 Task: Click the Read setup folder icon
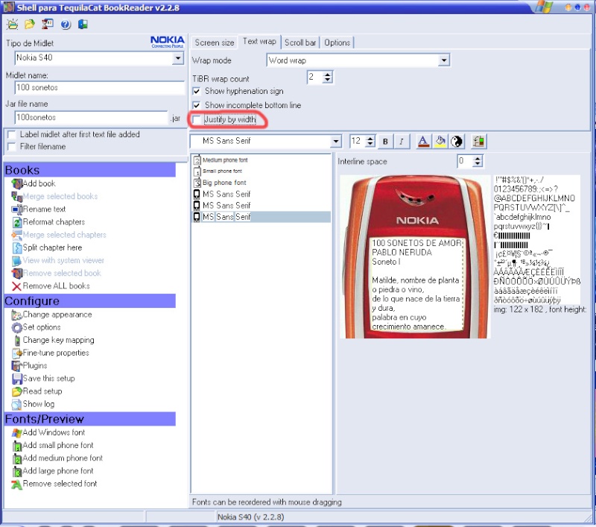click(16, 391)
